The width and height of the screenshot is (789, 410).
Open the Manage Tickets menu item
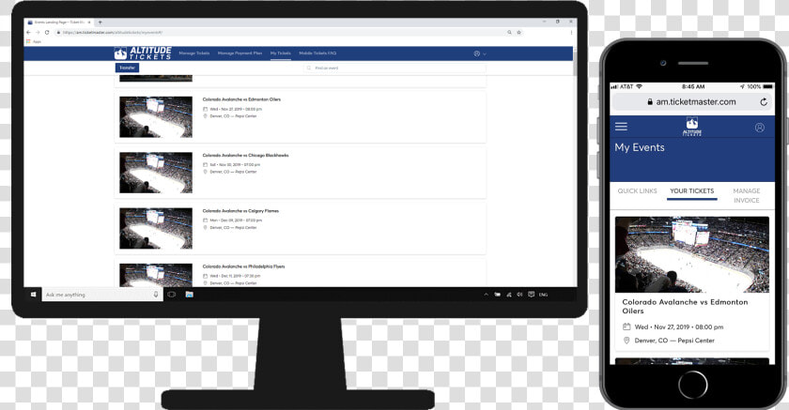click(x=194, y=53)
